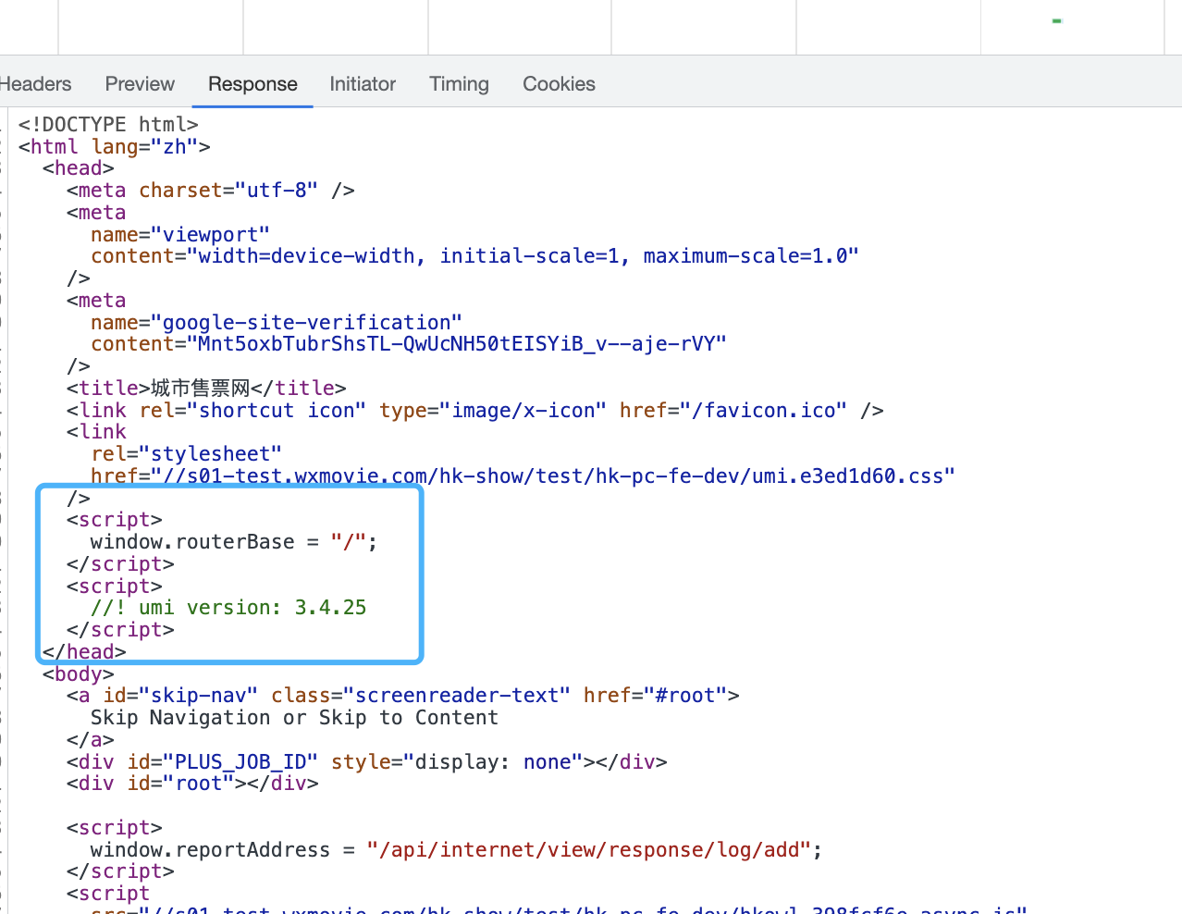This screenshot has width=1182, height=914.
Task: View the Cookies tab
Action: click(x=558, y=83)
